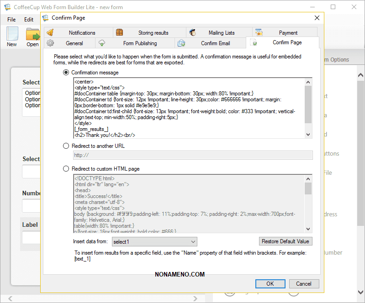This screenshot has width=365, height=303.
Task: Click the General gear tab icon
Action: point(50,43)
